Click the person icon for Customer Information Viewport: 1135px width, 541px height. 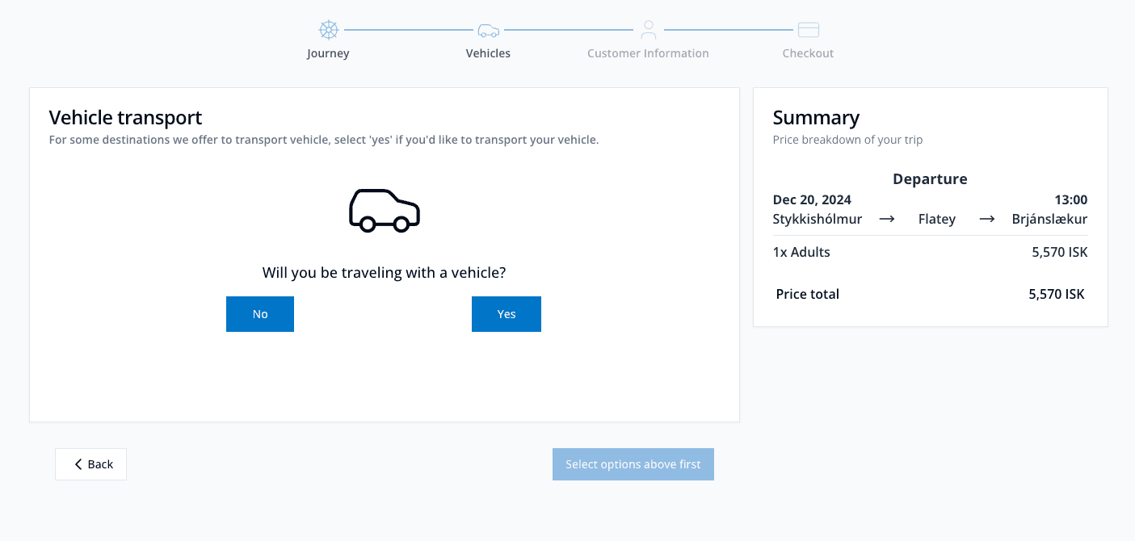648,31
